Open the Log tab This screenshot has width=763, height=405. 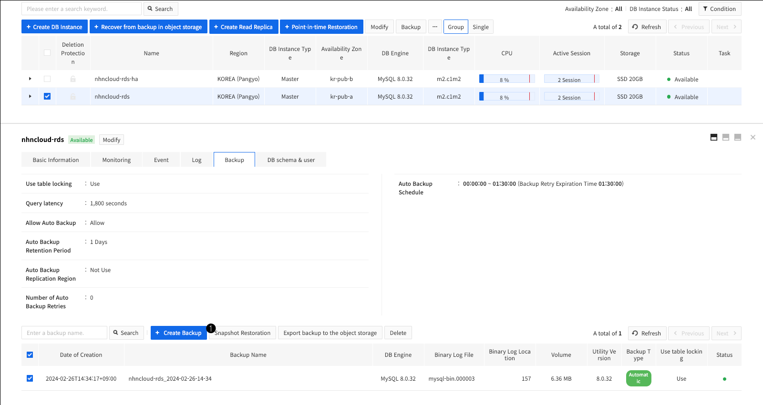(196, 160)
